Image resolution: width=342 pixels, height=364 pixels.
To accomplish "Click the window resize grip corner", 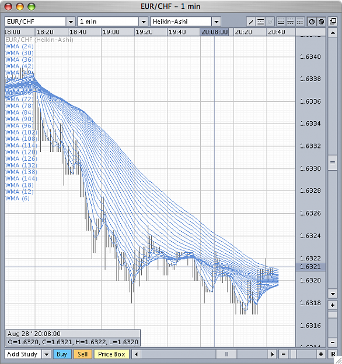I will coord(338,360).
